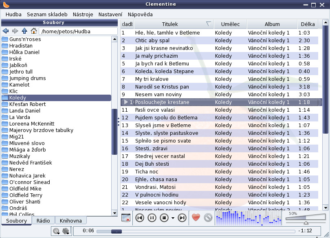Select the Kamelot folder

[x=56, y=84]
